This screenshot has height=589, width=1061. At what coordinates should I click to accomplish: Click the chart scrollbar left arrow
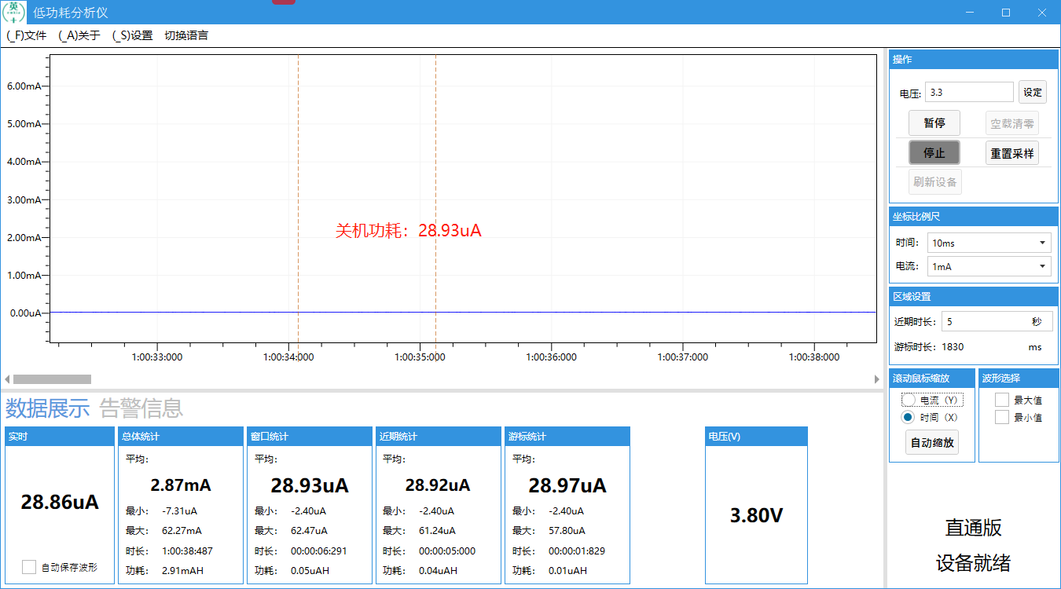(x=7, y=379)
